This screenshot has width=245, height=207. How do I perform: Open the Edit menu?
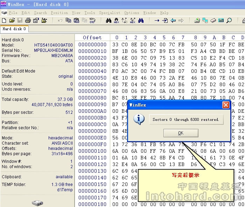26,13
